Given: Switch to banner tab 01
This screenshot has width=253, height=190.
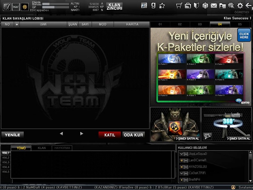Looking at the screenshot, I should pos(160,24).
